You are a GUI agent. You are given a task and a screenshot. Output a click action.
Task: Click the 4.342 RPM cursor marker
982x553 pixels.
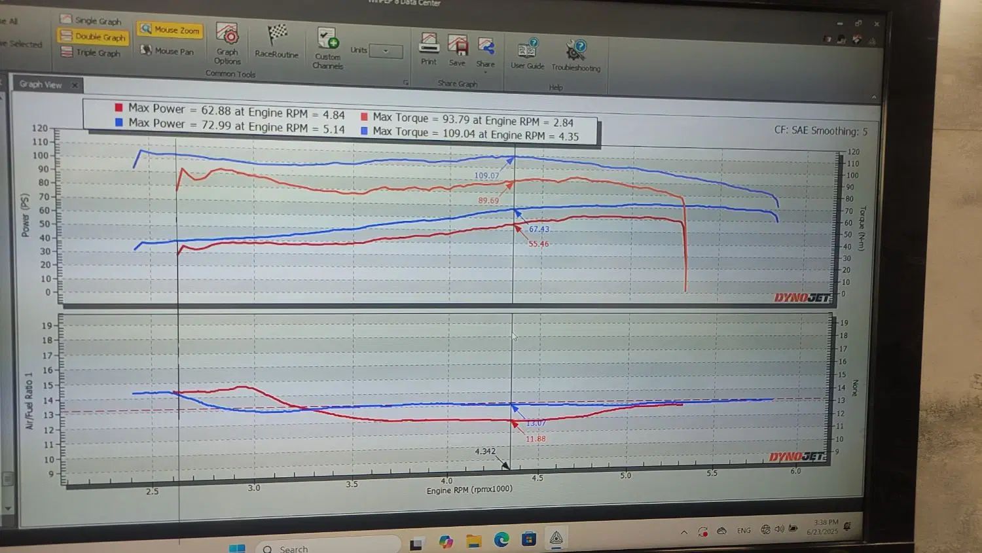[x=485, y=452]
